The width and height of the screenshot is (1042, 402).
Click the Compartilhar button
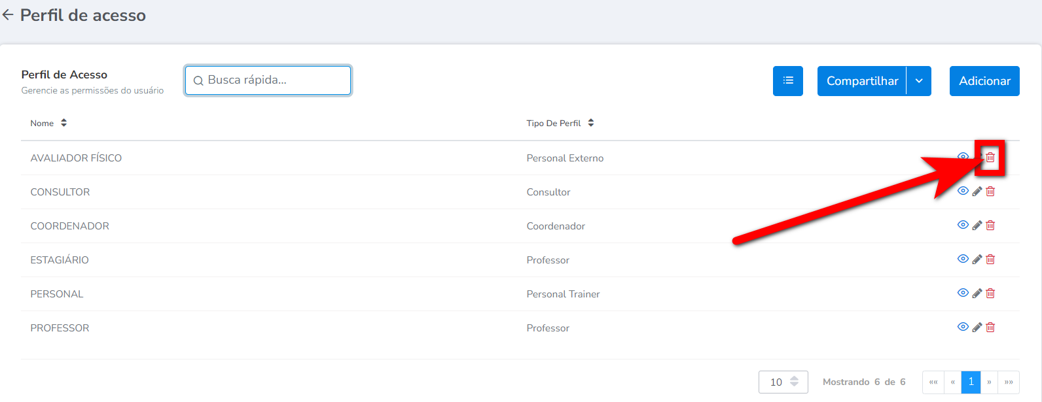[x=862, y=81]
